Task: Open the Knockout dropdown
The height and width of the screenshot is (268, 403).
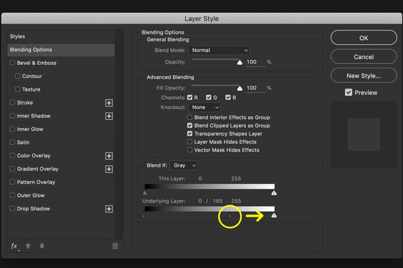Action: (x=204, y=107)
